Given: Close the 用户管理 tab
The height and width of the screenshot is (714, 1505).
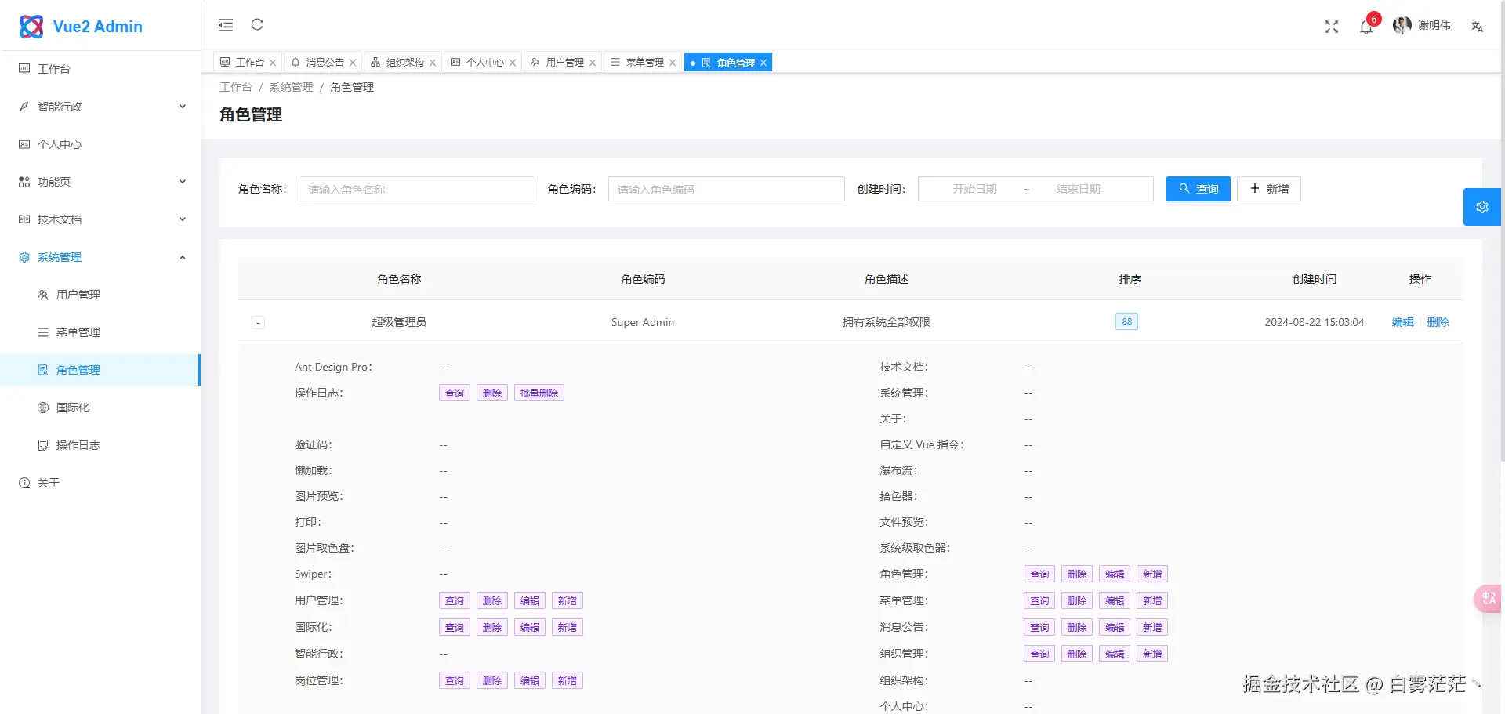Looking at the screenshot, I should click(593, 63).
